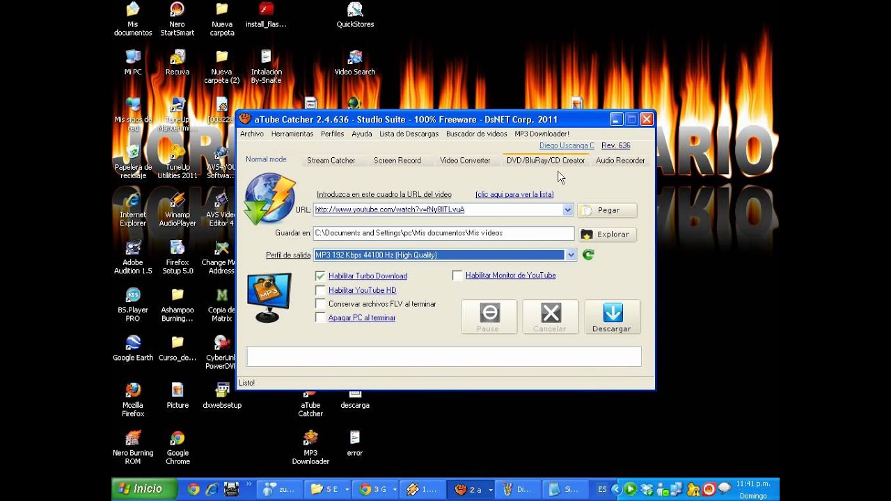Viewport: 891px width, 501px height.
Task: Switch to the Screen Record tab
Action: (397, 161)
